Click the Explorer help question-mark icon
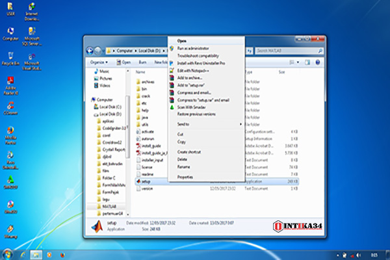This screenshot has width=390, height=260. [x=318, y=62]
